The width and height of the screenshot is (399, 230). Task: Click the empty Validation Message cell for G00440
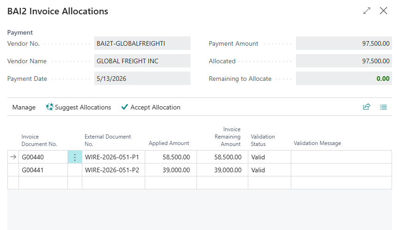(342, 157)
